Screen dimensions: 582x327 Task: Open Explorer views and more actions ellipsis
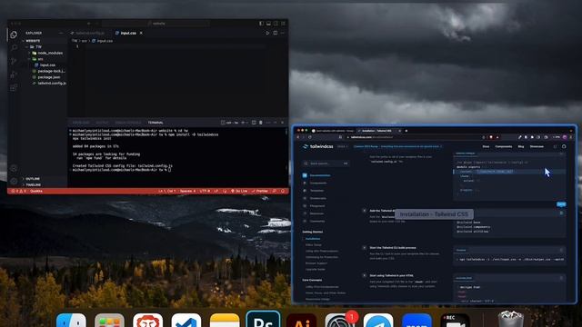[61, 33]
